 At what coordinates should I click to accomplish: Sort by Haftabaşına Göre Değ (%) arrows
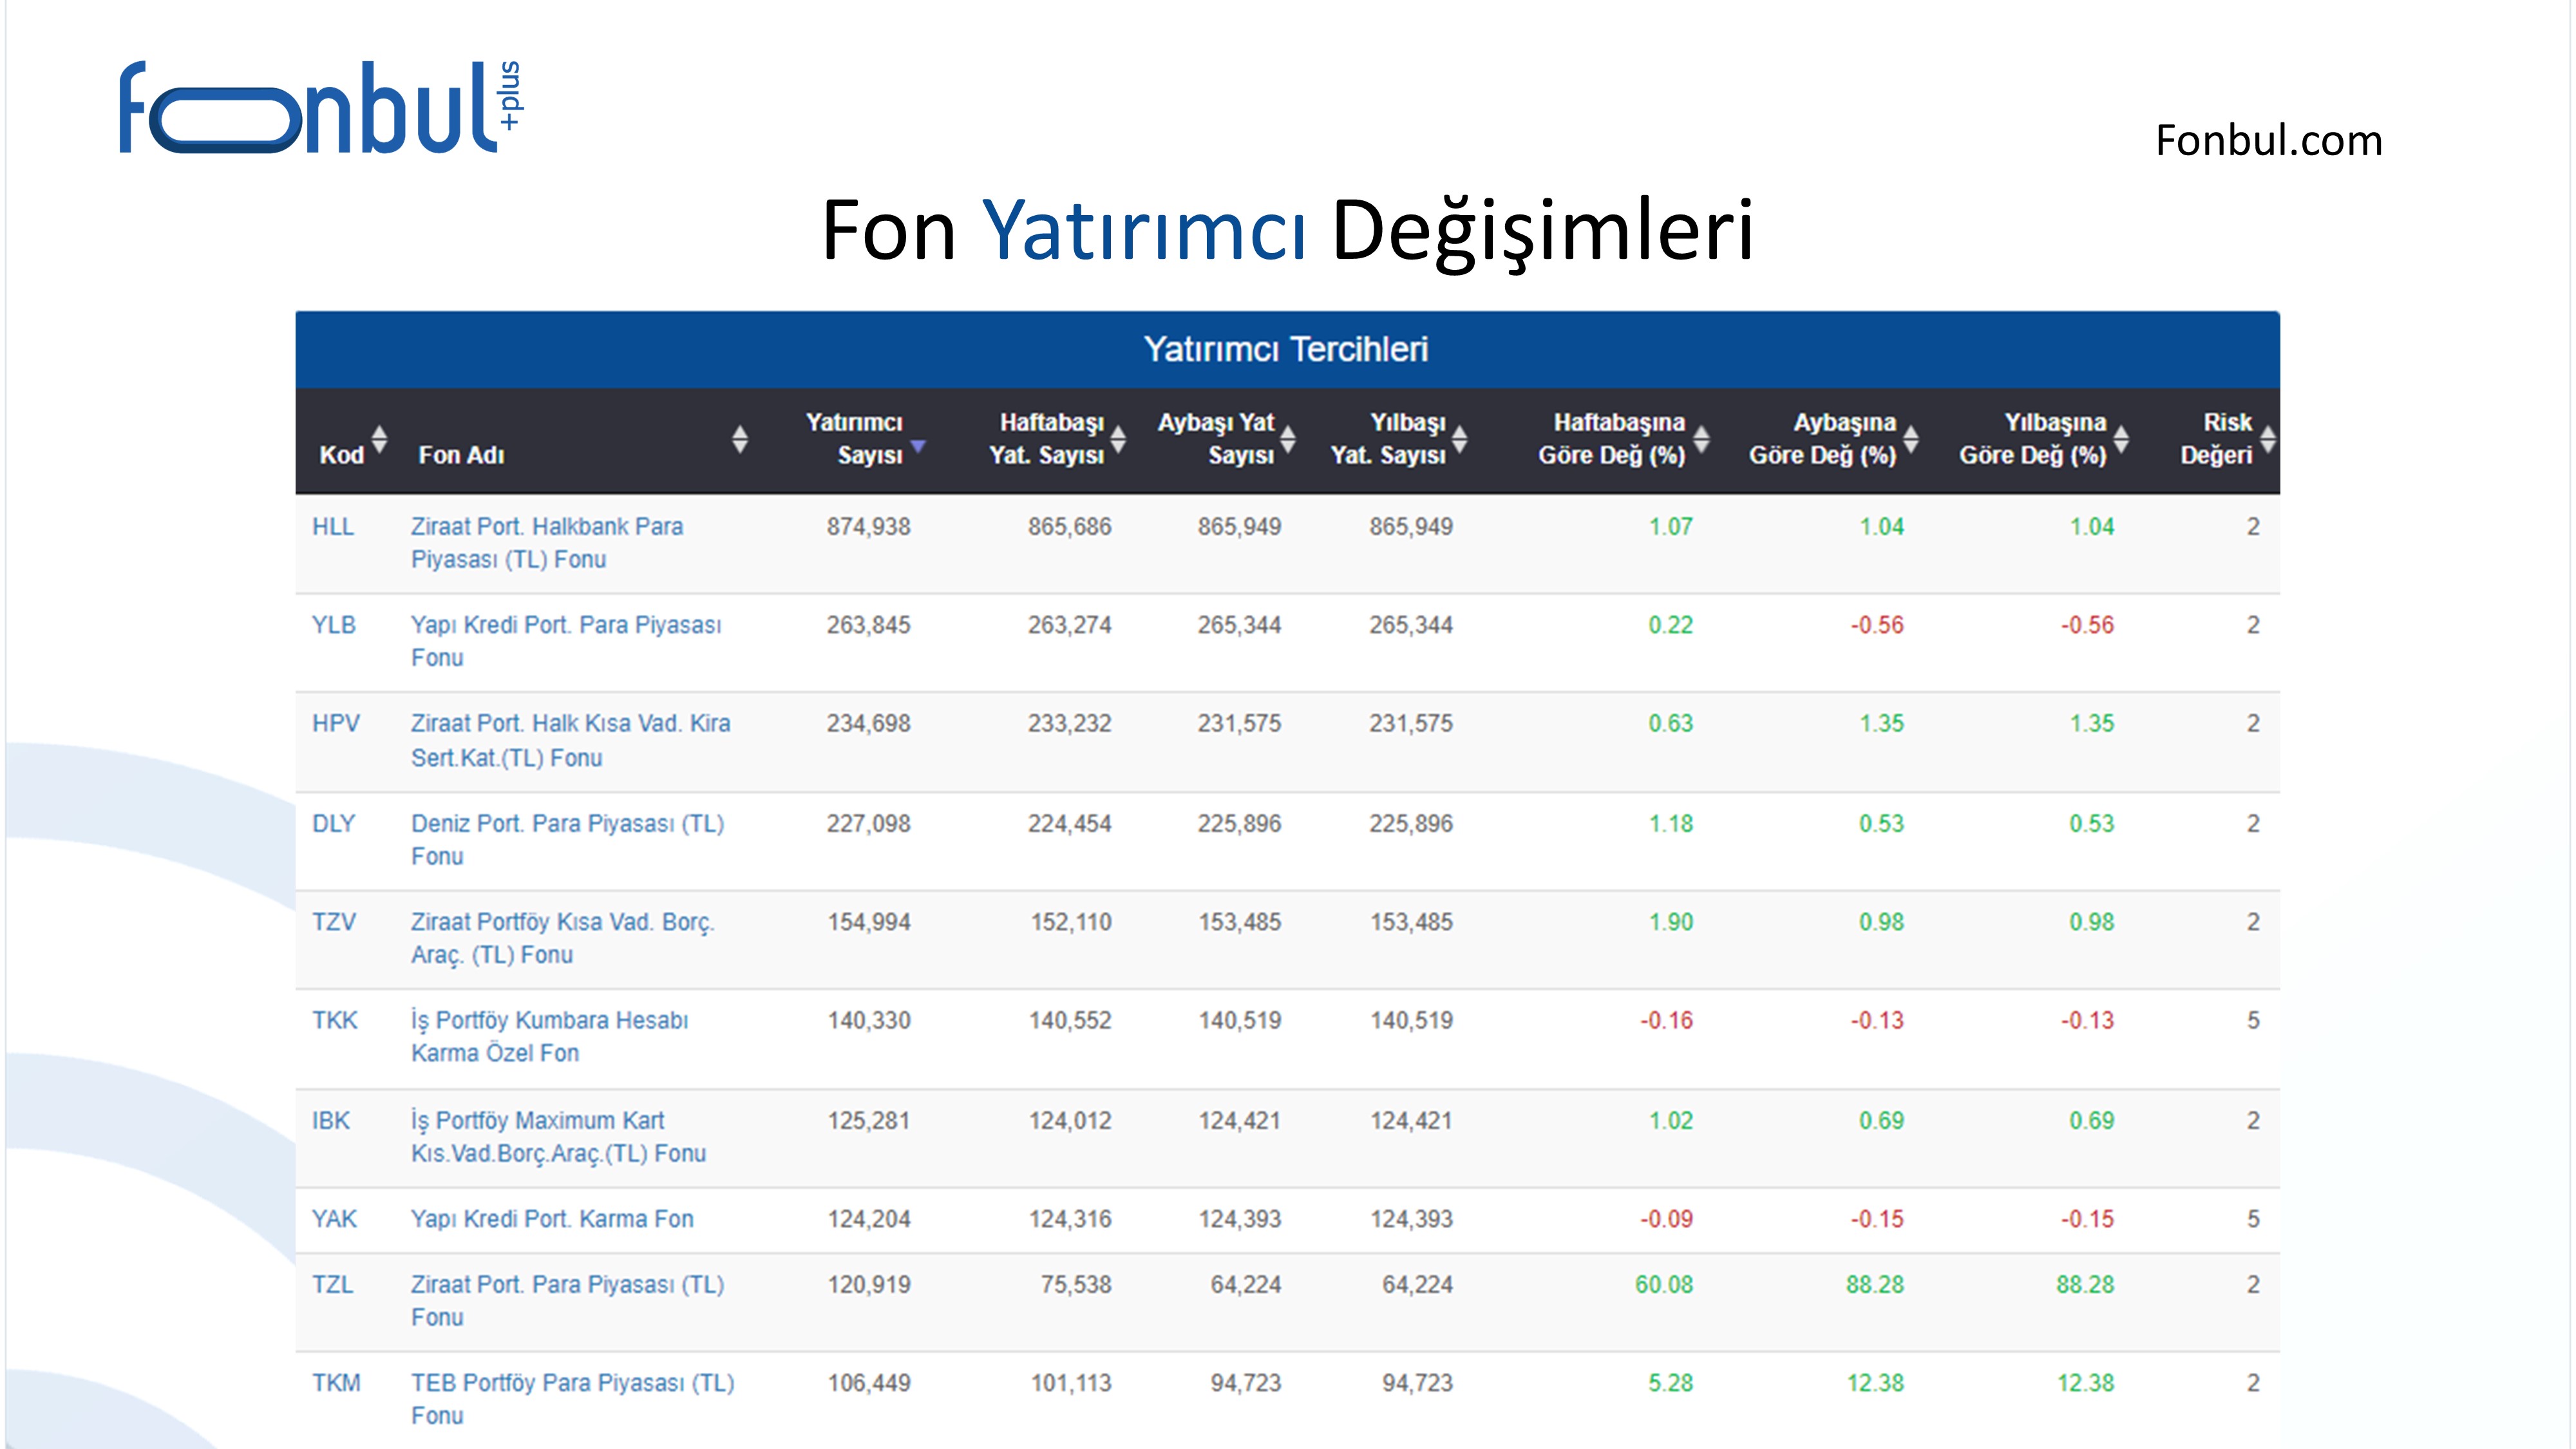tap(1701, 439)
